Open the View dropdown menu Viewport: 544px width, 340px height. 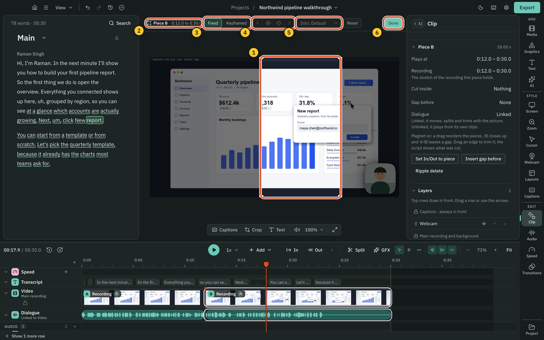coord(64,7)
